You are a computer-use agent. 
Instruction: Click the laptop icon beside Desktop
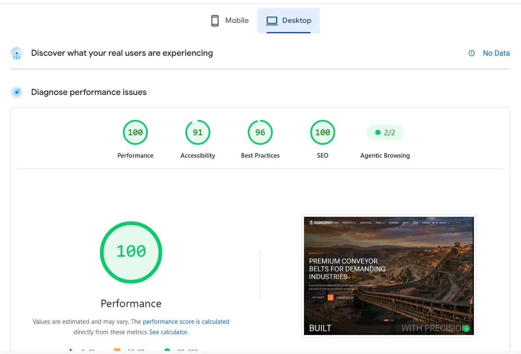272,20
